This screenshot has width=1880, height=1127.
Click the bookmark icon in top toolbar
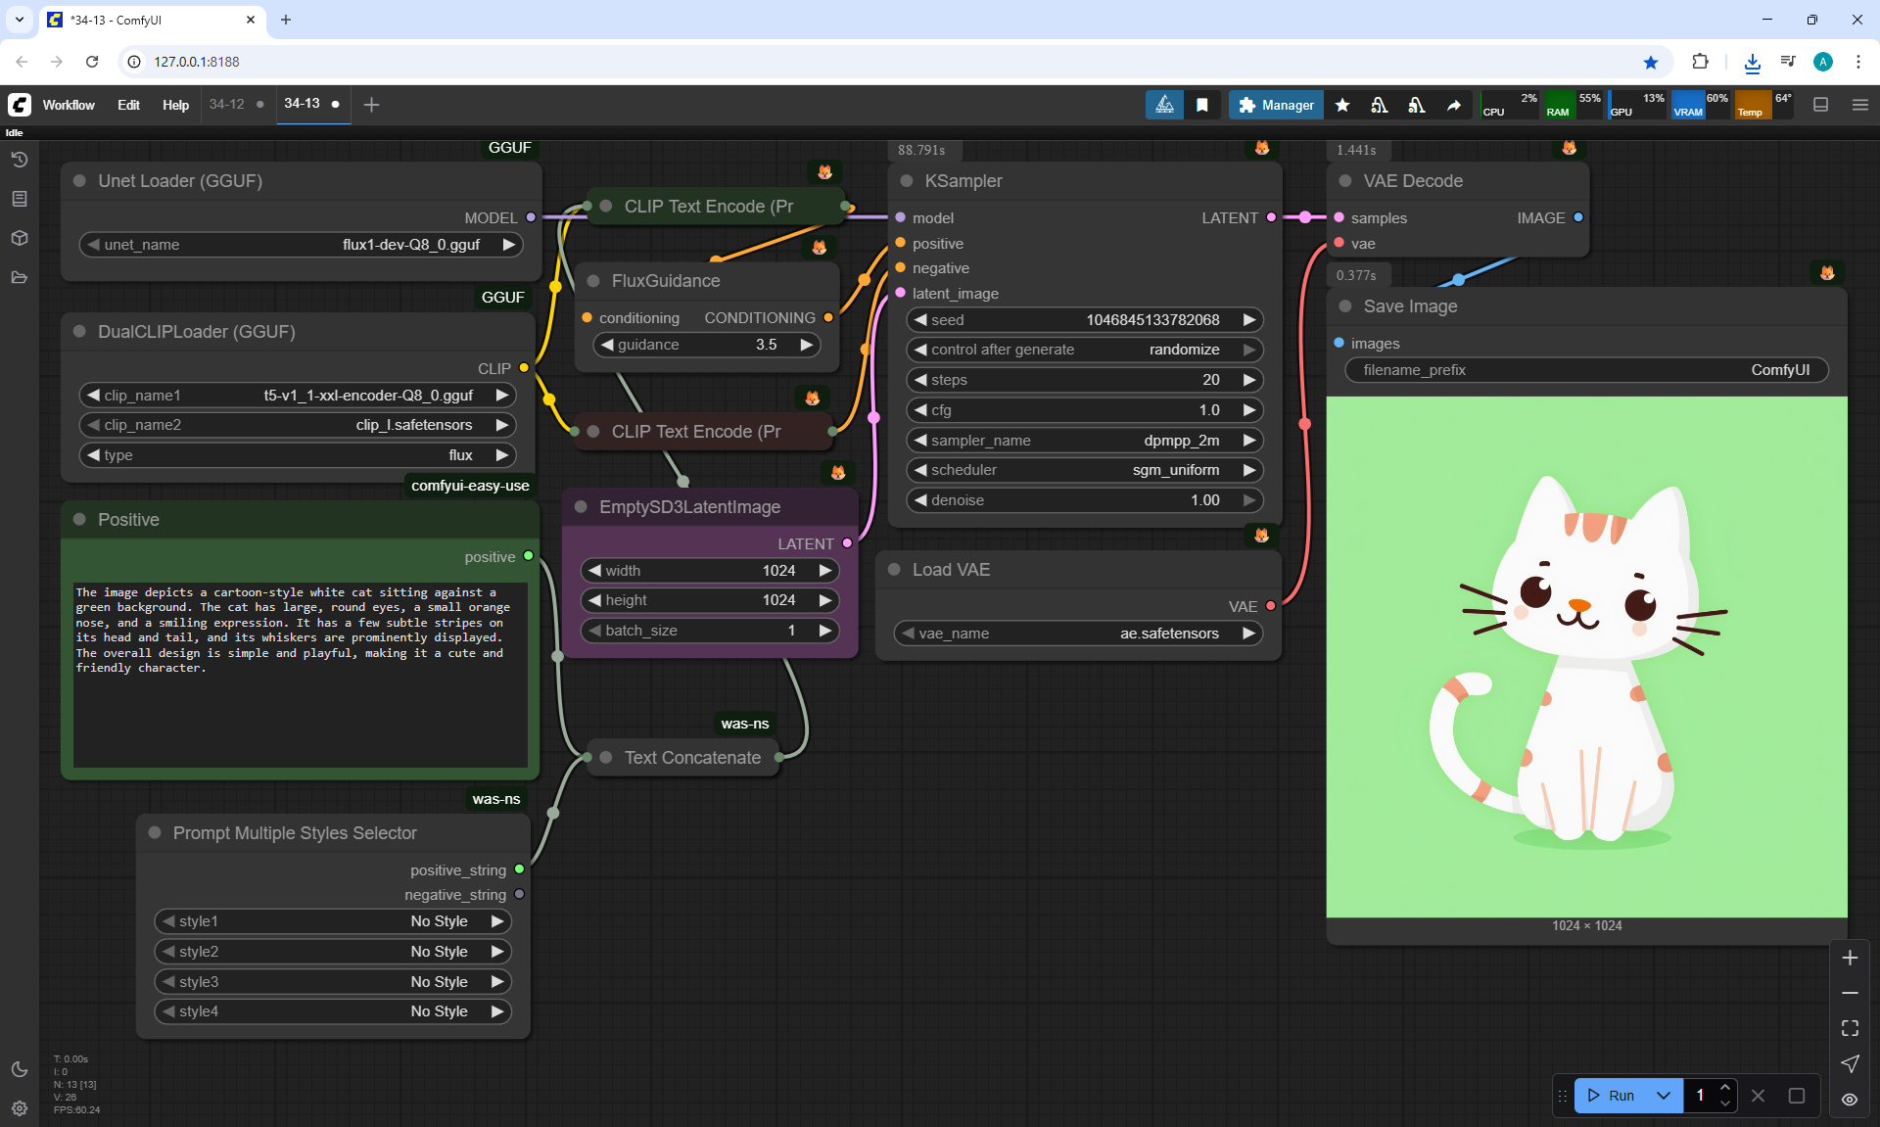point(1201,105)
